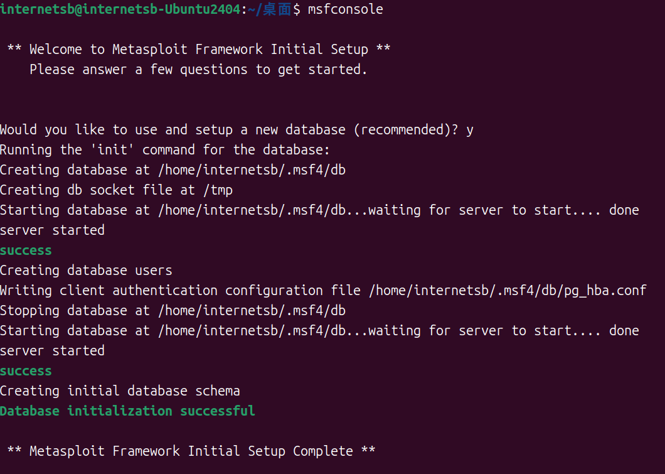Click 'Creating initial database schema' line

(x=120, y=391)
